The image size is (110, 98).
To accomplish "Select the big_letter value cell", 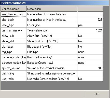I will coord(90,47).
